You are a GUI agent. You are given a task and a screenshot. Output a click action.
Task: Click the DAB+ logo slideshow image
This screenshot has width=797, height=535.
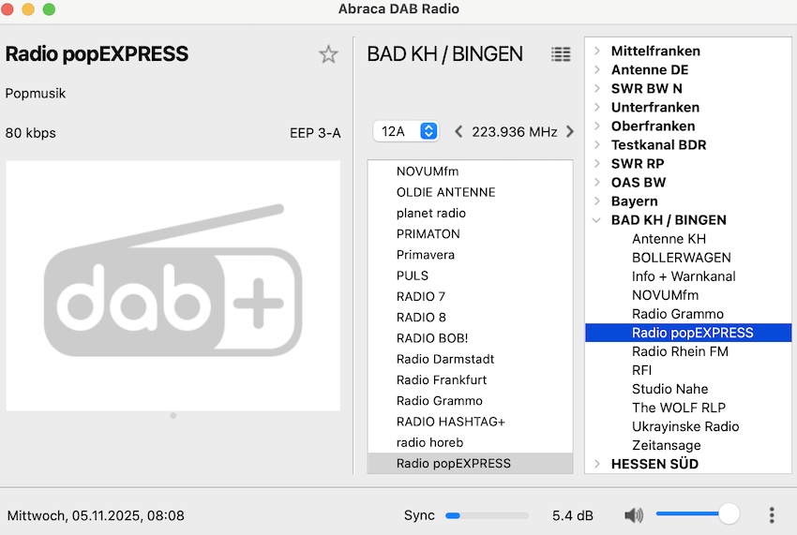(173, 285)
